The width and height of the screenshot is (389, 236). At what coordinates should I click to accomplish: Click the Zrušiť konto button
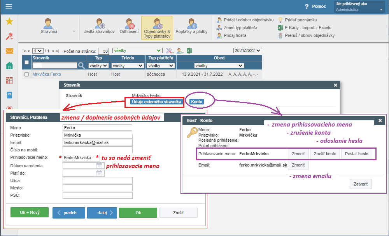tap(325, 154)
